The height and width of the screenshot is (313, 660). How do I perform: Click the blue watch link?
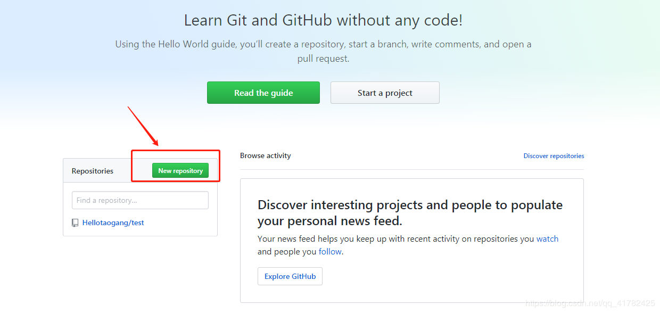[x=547, y=238]
